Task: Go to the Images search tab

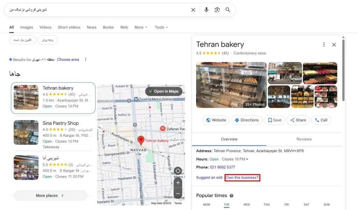Action: [27, 27]
